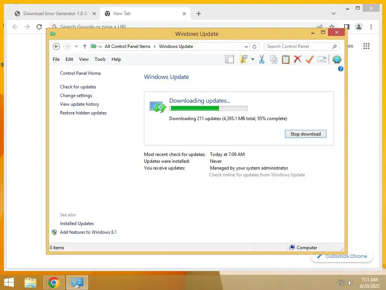Expand breadcrumb arrow after All Control Panel Items
Screen dimensions: 386x290
[155, 46]
